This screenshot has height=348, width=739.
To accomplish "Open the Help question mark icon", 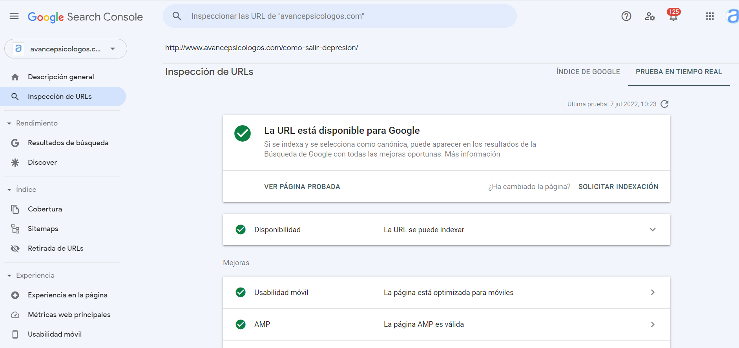I will [x=626, y=16].
